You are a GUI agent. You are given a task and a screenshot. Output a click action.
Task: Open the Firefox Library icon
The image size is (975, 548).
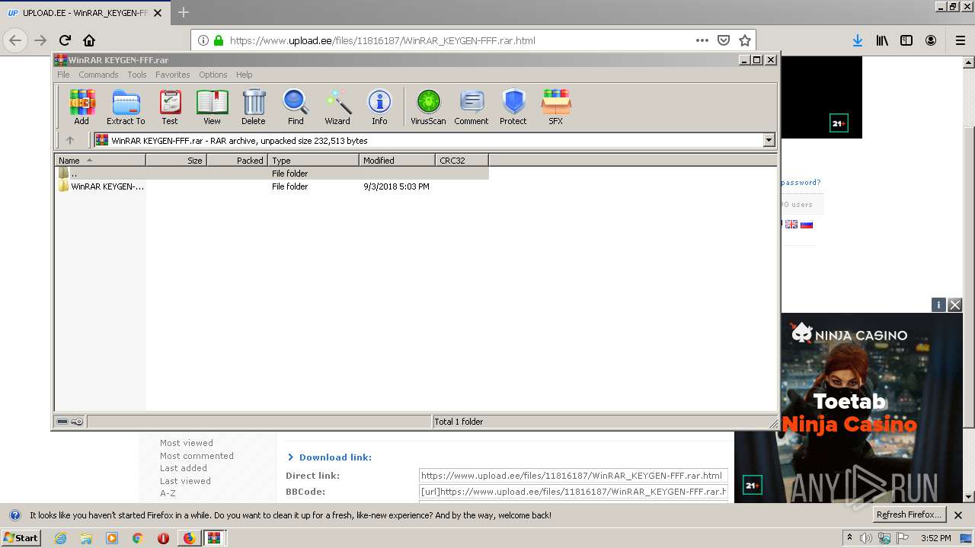click(x=882, y=40)
